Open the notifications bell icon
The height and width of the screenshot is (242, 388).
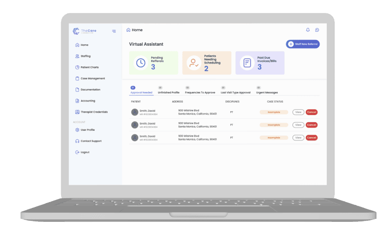click(x=308, y=30)
